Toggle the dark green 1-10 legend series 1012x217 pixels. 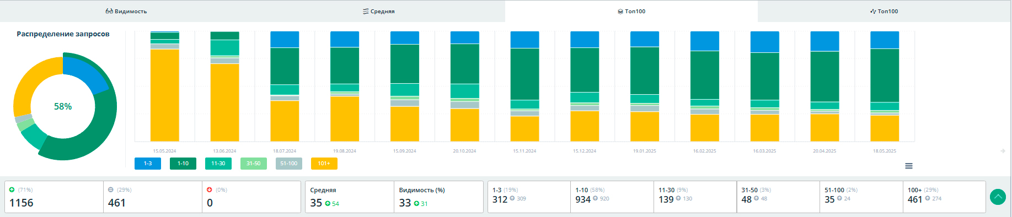(183, 164)
